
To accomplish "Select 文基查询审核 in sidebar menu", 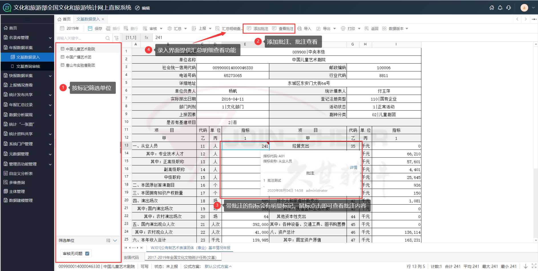I will 28,66.
